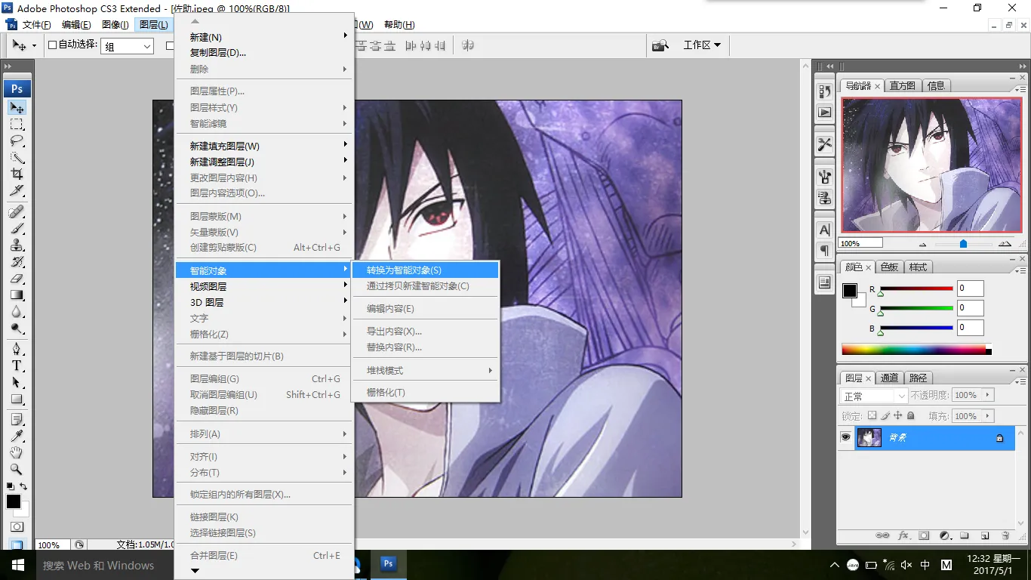Add layer mask icon in Layers panel

(924, 535)
